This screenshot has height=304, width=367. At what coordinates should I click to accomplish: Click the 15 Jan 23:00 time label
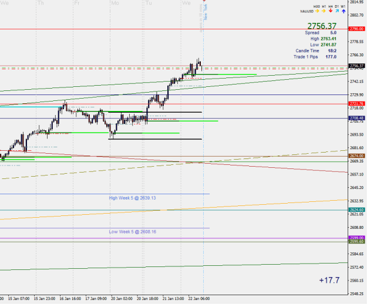[x=45, y=299]
